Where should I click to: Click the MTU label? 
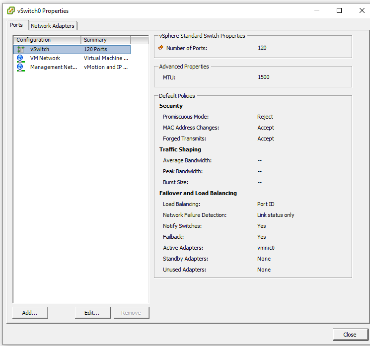tap(169, 77)
